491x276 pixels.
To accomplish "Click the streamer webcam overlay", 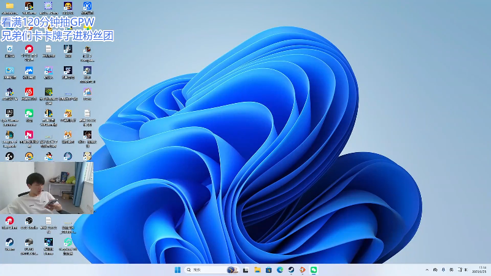I will [x=47, y=188].
